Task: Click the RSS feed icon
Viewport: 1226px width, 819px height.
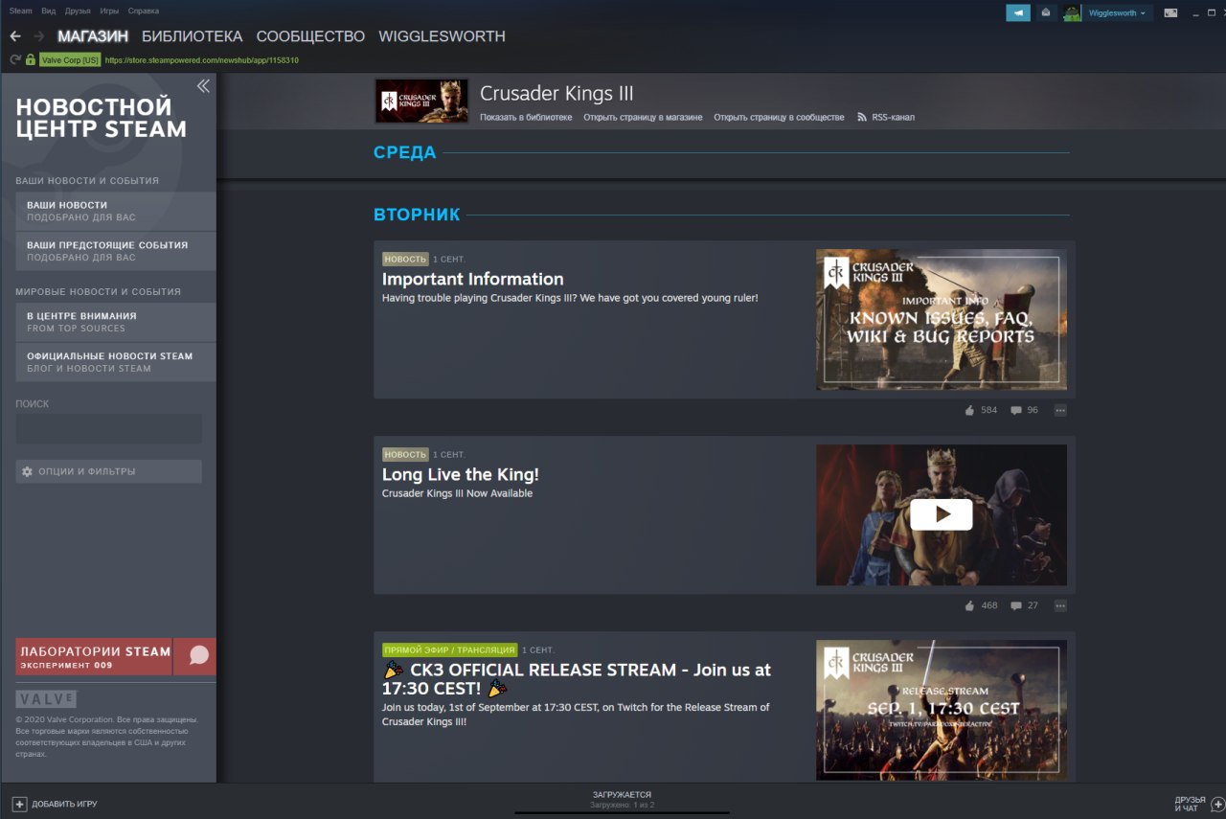Action: pos(862,117)
